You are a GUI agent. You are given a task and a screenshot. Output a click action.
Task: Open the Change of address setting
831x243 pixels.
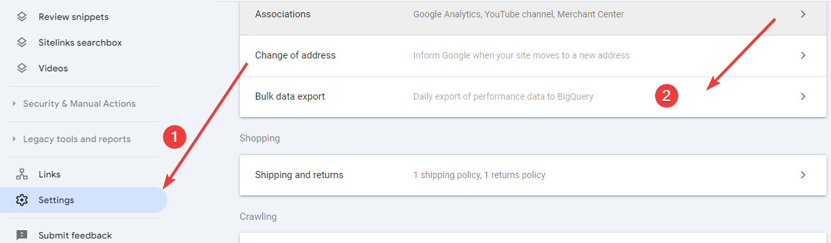click(x=533, y=55)
